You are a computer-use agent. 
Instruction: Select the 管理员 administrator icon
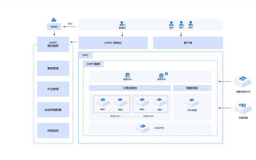(122, 24)
